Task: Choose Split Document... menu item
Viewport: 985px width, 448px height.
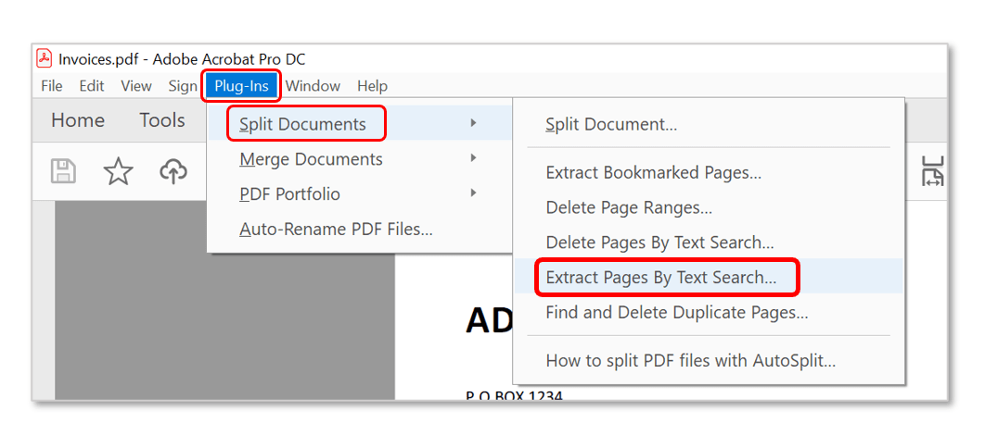Action: pyautogui.click(x=709, y=124)
